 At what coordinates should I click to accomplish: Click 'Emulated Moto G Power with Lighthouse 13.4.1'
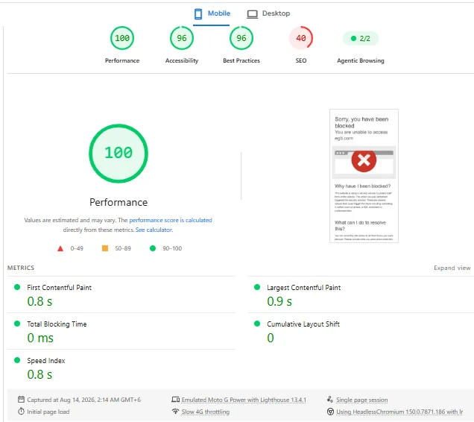(x=244, y=400)
